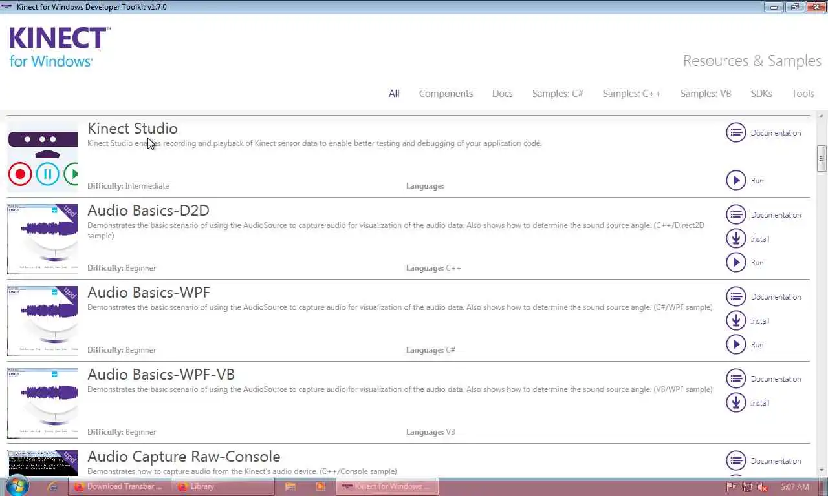Open the Windows Start menu
The image size is (828, 496).
tap(16, 486)
